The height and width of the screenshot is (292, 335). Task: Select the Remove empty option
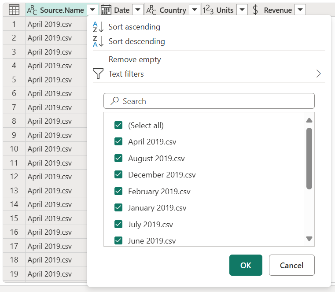[135, 59]
